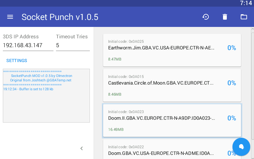Viewport: 254px width, 159px height.
Task: Click the Socket Punch v1.0.5 title
Action: click(60, 17)
